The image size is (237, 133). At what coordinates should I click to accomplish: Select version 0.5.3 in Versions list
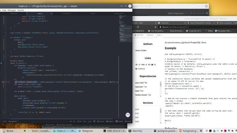[x=137, y=109]
